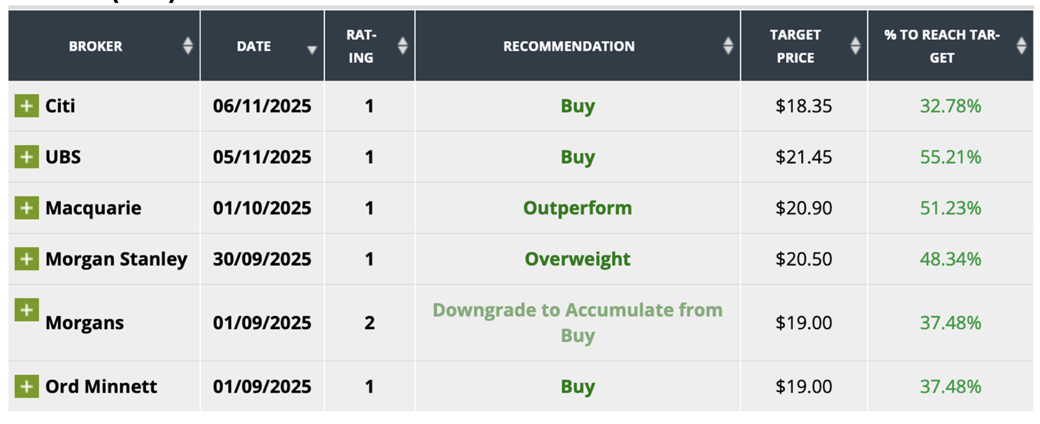
Task: Click the % To Reach Target sort arrows
Action: pos(1021,46)
